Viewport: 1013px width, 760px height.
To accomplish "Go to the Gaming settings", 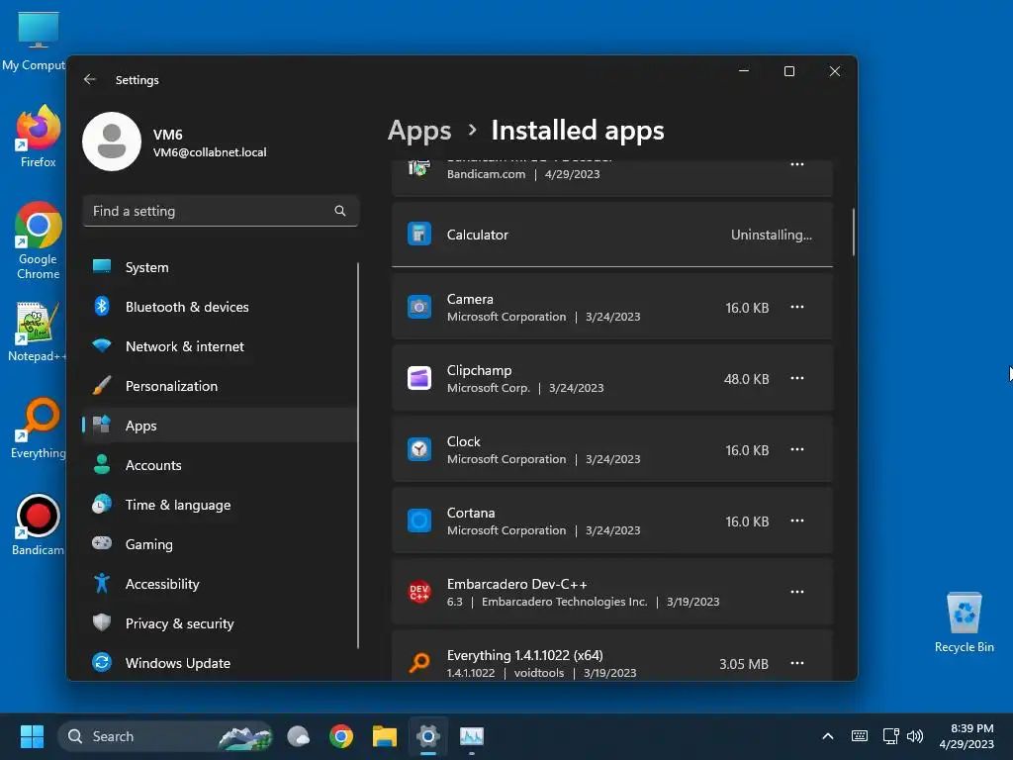I will coord(220,544).
